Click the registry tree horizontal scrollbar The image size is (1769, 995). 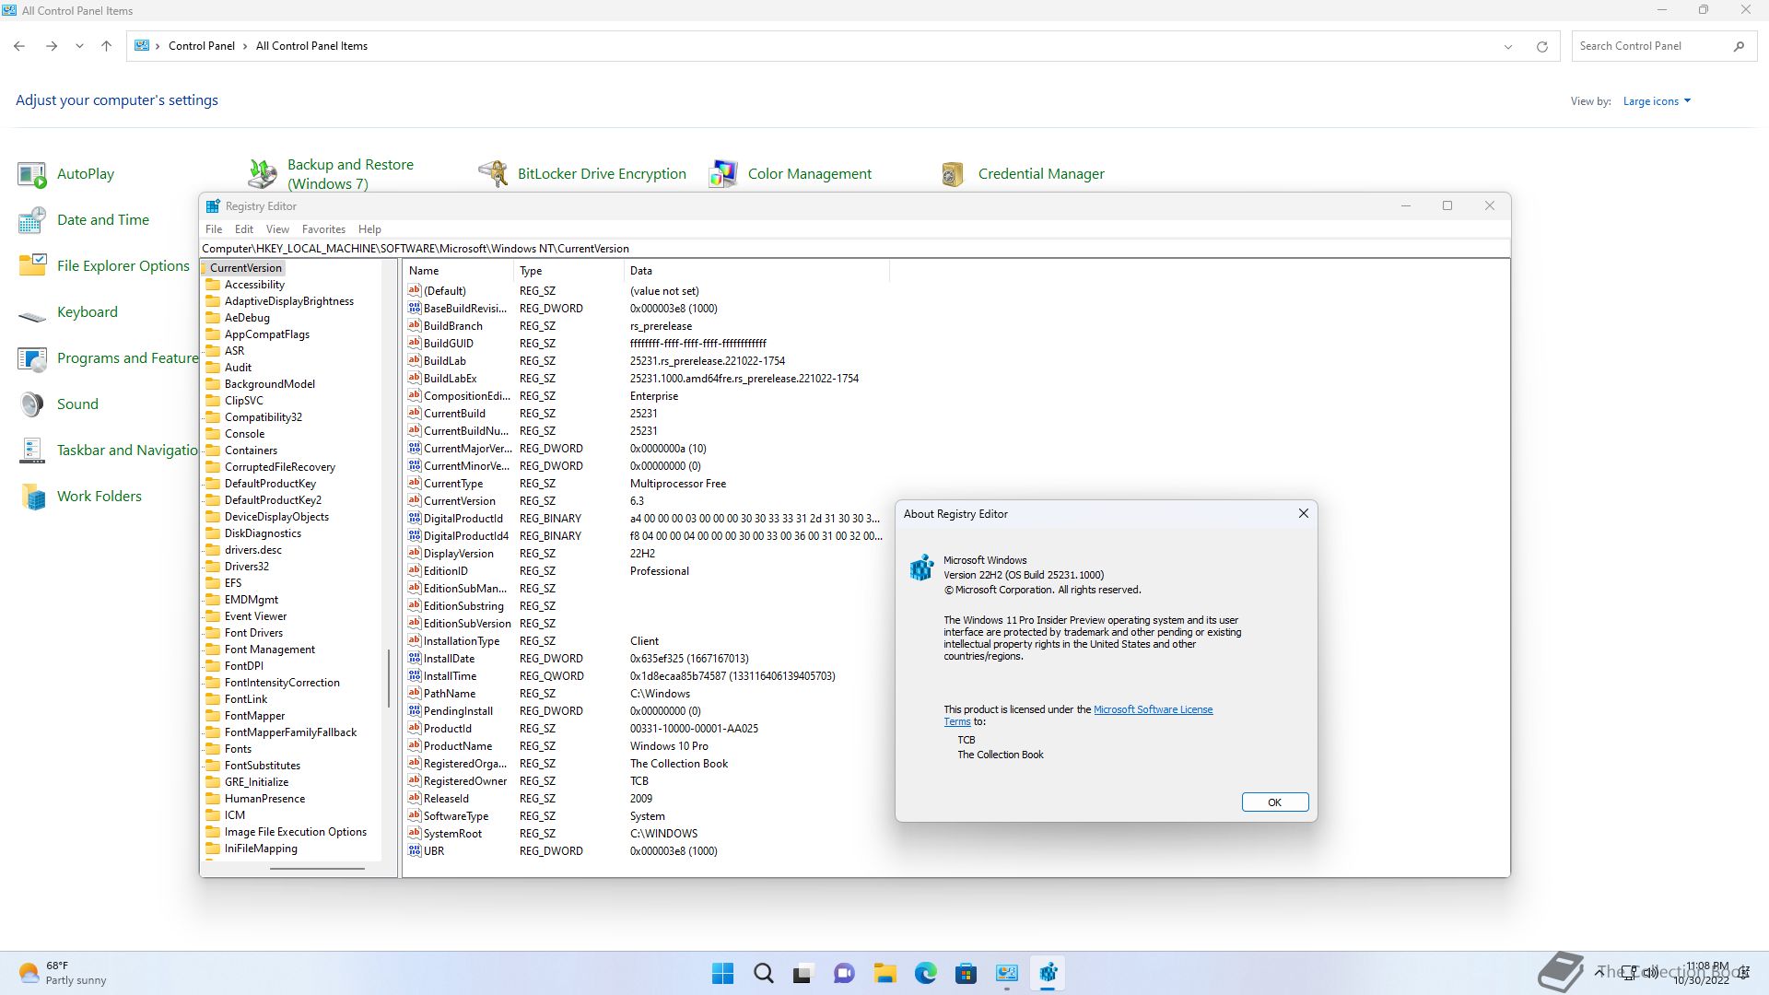pos(317,868)
